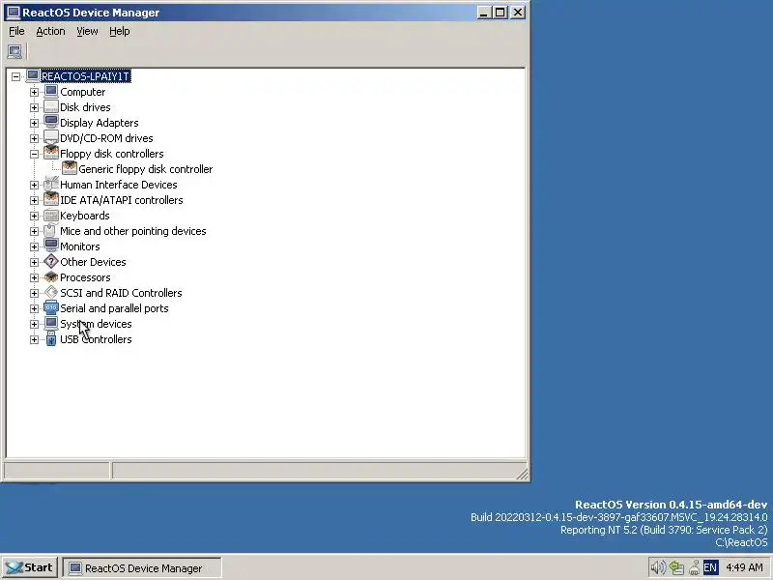Viewport: 773px width, 580px height.
Task: Click the Other Devices question mark icon
Action: tap(51, 261)
